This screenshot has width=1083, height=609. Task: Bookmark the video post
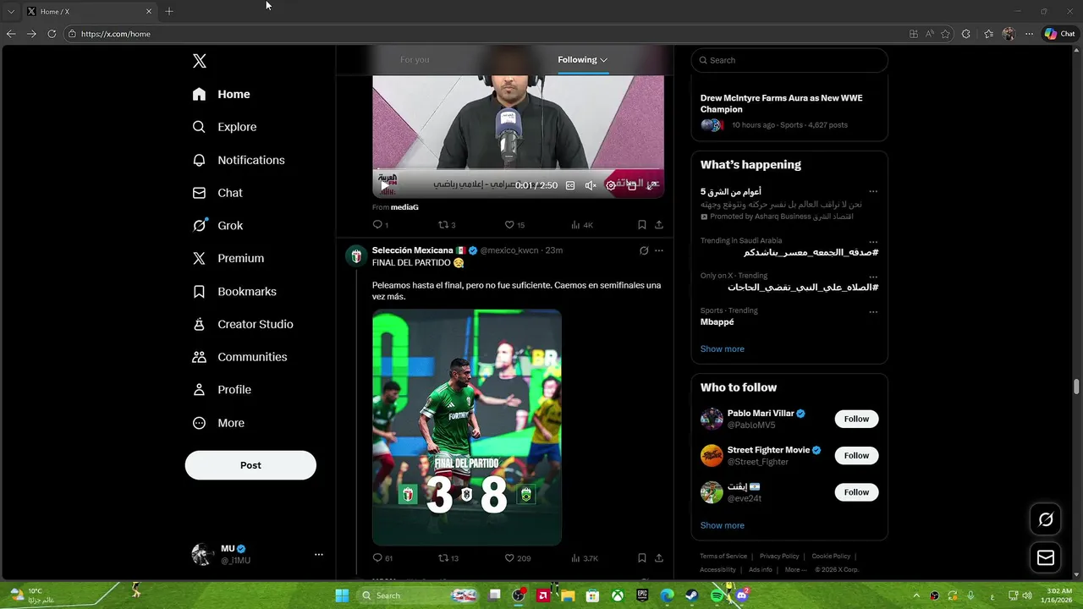(x=642, y=225)
